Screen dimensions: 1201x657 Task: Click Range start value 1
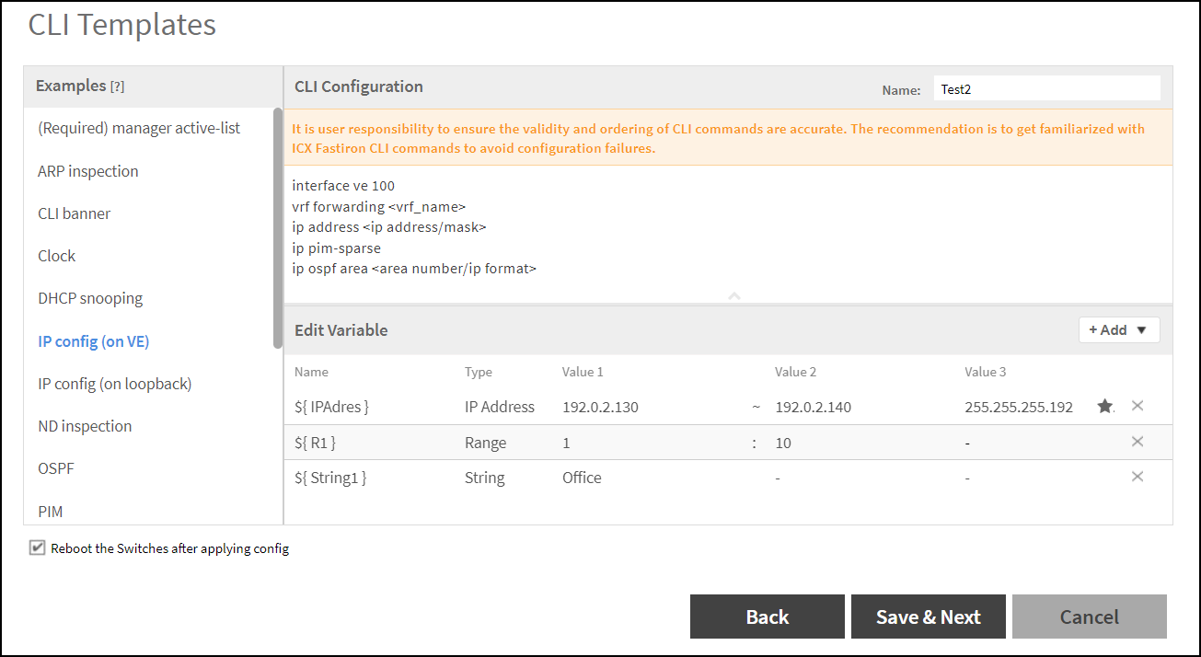coord(566,443)
